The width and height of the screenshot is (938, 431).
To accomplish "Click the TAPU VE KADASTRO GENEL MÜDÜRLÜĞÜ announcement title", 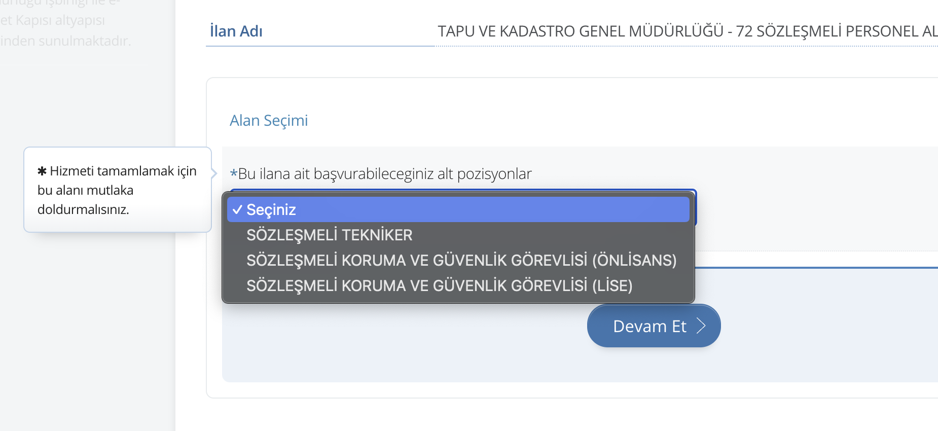I will coord(688,31).
